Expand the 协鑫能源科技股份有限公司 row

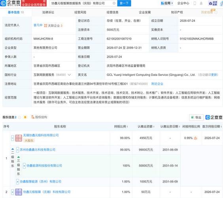point(24,166)
